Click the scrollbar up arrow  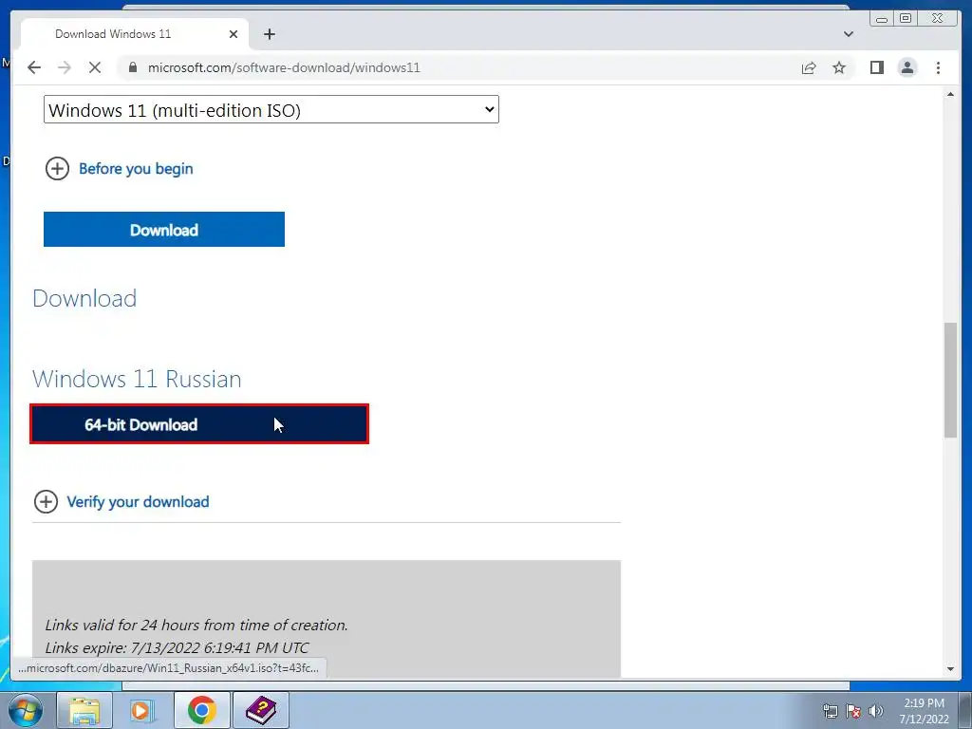click(950, 94)
